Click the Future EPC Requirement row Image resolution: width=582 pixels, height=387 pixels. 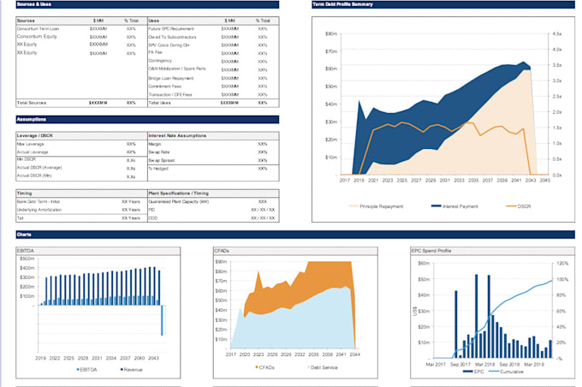point(213,28)
